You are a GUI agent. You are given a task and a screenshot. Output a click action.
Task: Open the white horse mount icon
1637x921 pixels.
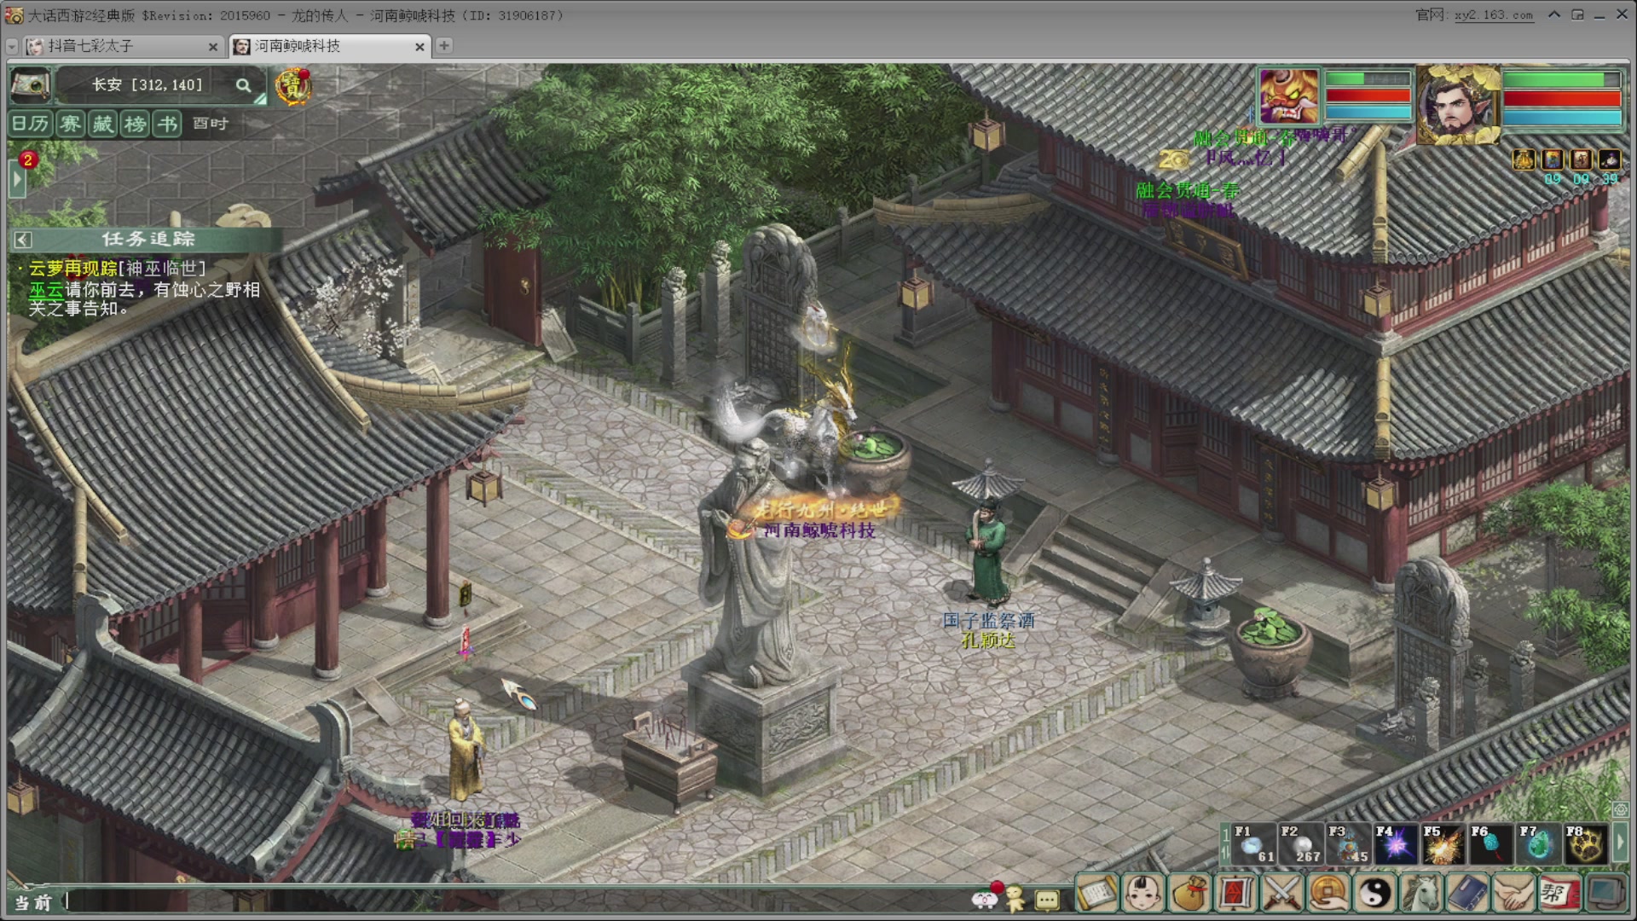pos(1420,894)
